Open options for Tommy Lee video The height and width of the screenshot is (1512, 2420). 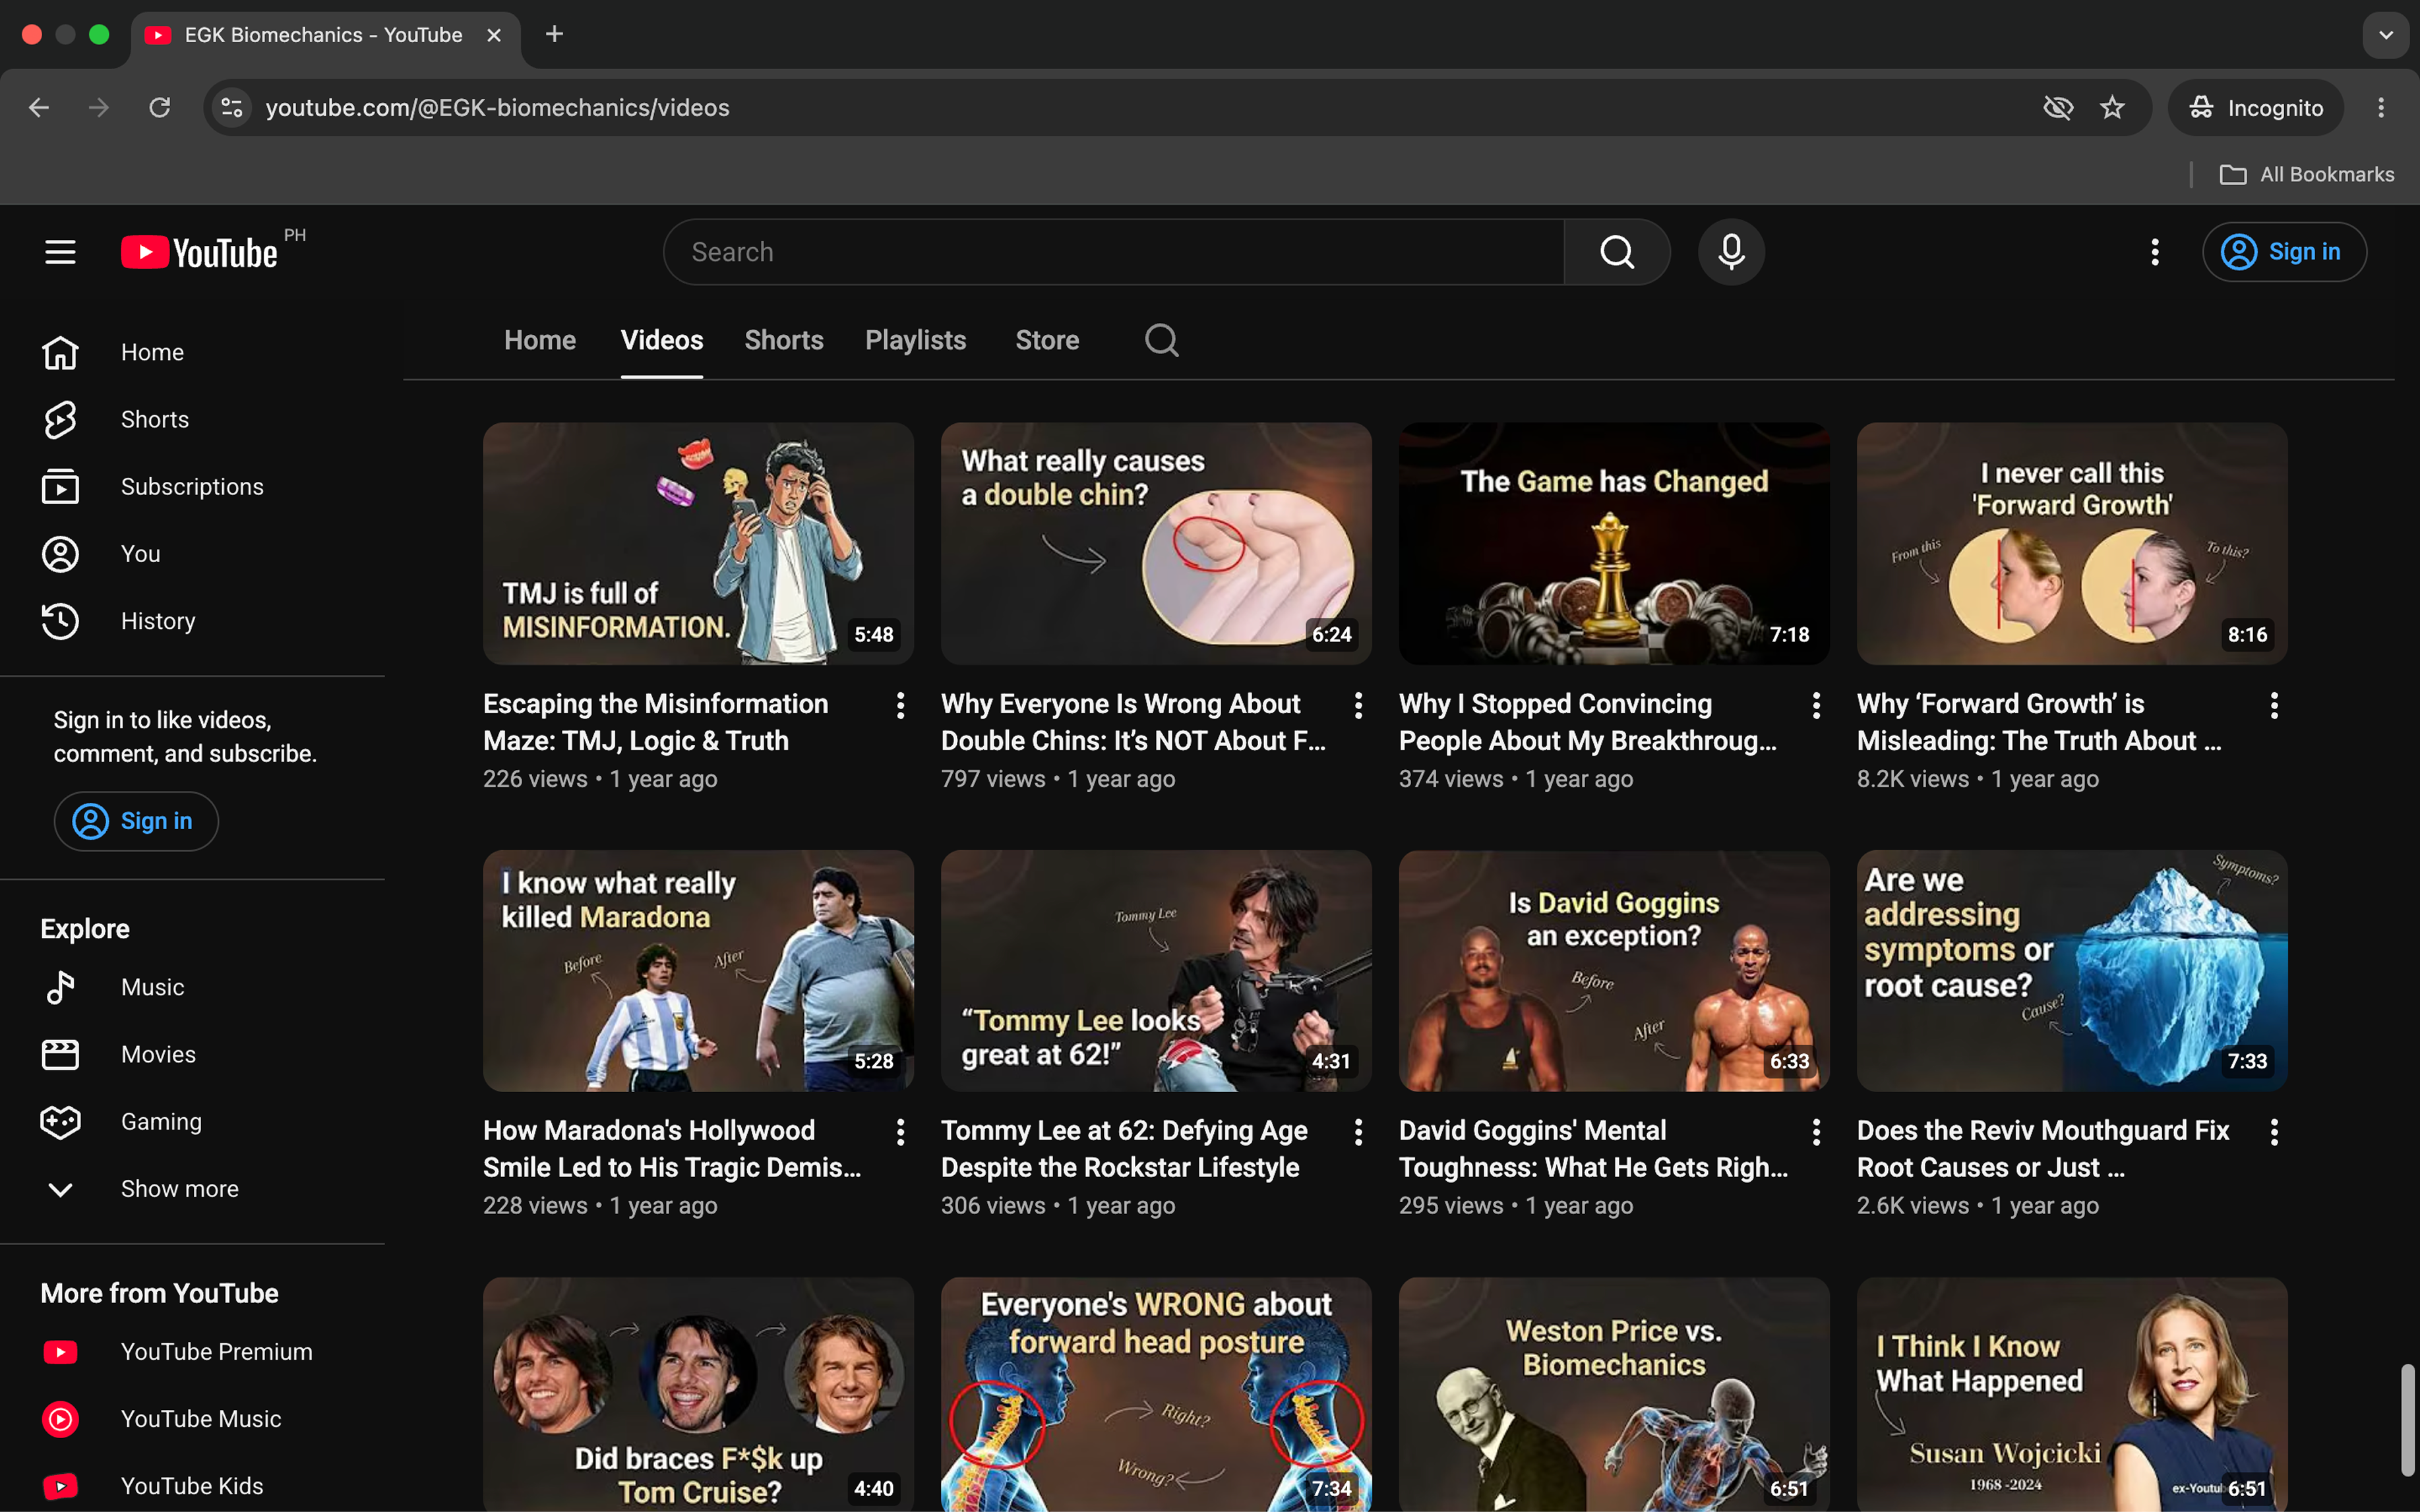(x=1358, y=1132)
